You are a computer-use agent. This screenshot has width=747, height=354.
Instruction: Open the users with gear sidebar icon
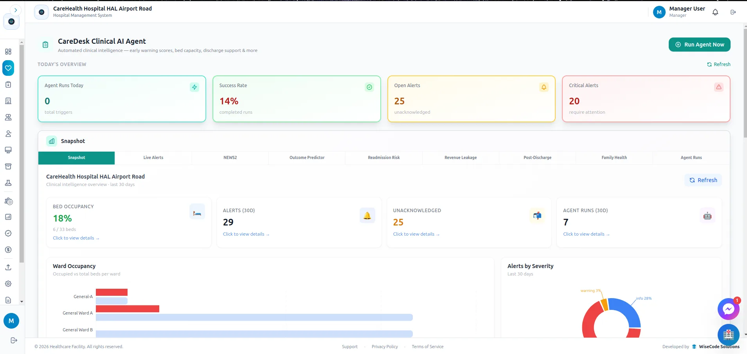coord(8,201)
